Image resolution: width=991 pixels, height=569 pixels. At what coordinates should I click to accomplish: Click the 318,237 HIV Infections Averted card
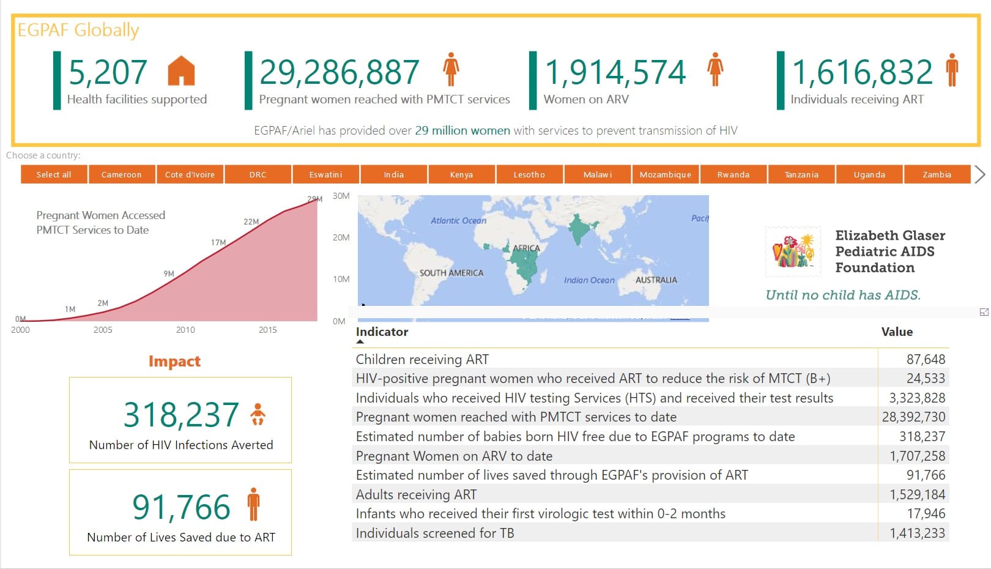click(180, 420)
